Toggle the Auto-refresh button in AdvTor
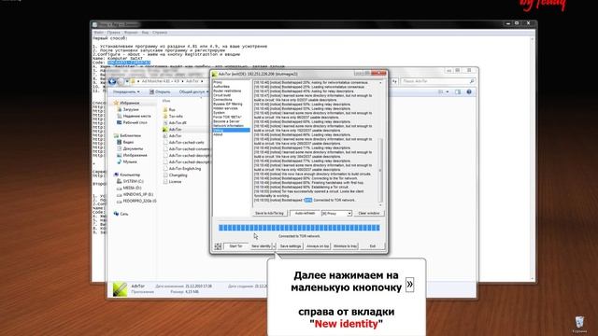This screenshot has height=336, width=598. (x=305, y=214)
